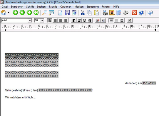
Task: Toggle centered text alignment
Action: tap(55, 21)
